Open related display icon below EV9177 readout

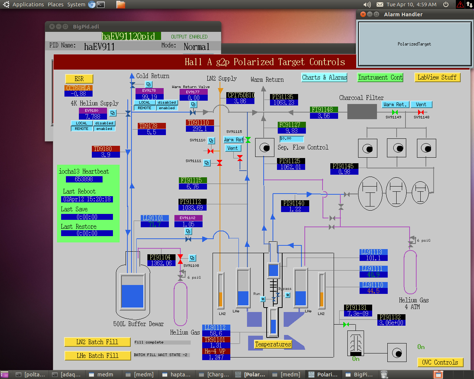(x=193, y=104)
